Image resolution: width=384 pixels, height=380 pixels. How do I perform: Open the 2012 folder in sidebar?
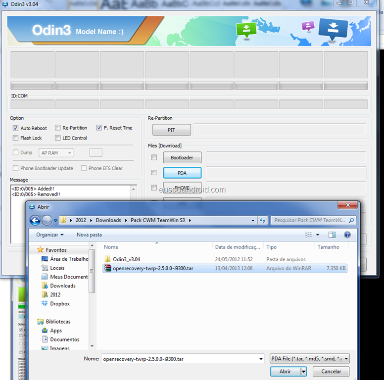tap(51, 294)
